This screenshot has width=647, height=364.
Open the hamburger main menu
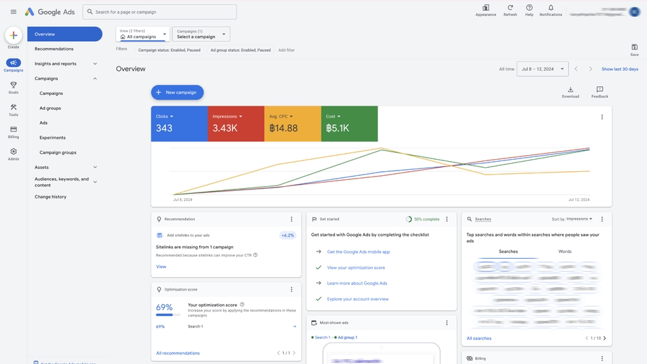[13, 11]
